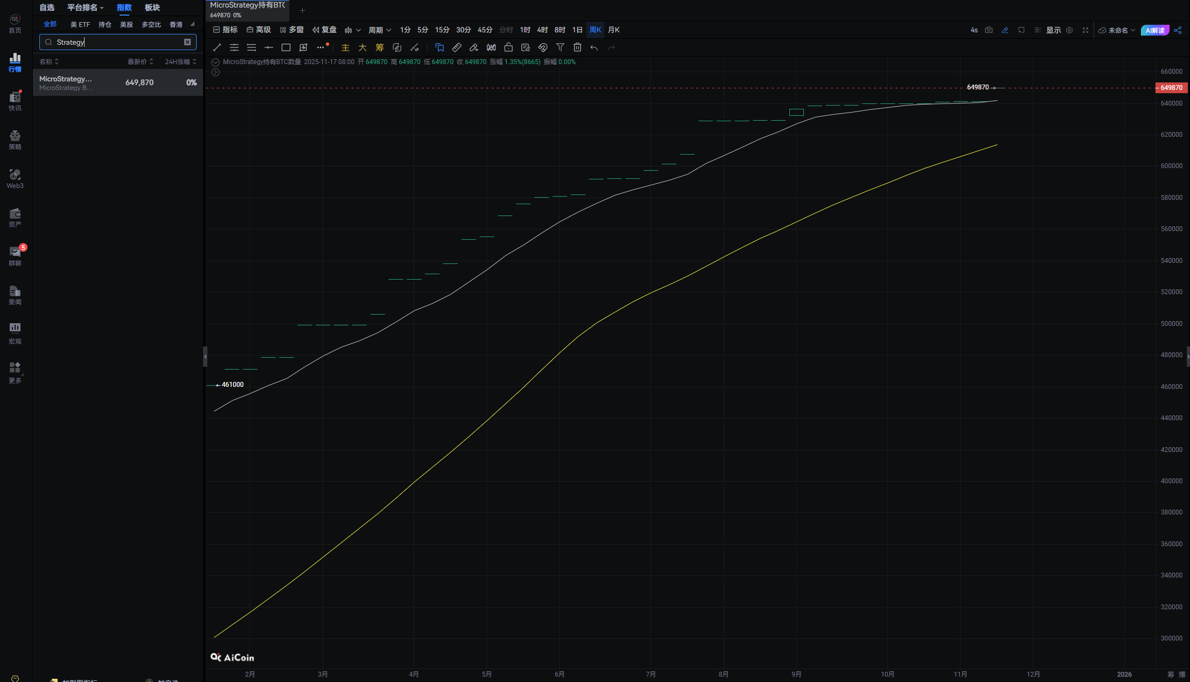Switch to the 月K monthly candle tab
This screenshot has width=1190, height=682.
614,30
